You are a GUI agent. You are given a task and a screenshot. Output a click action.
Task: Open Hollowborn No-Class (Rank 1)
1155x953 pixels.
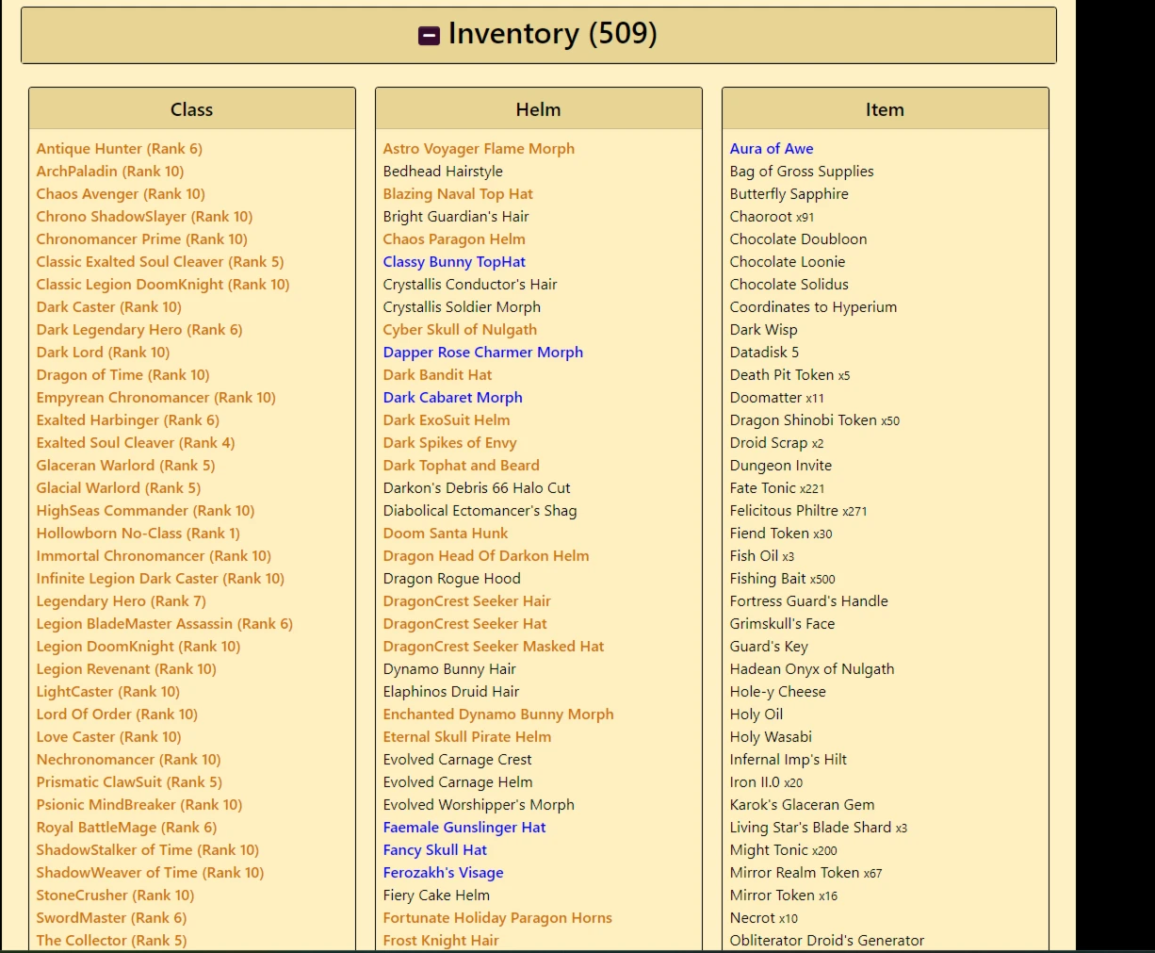point(138,534)
